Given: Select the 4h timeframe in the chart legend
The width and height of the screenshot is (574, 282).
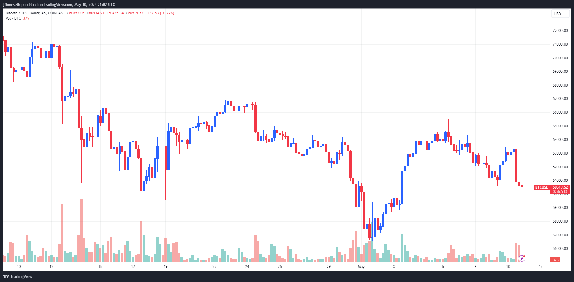Looking at the screenshot, I should coord(42,13).
